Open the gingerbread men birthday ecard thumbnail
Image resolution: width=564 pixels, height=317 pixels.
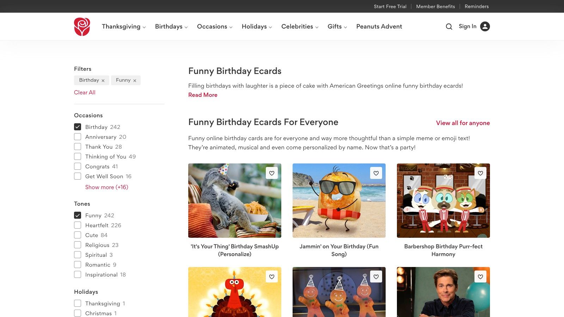click(339, 292)
